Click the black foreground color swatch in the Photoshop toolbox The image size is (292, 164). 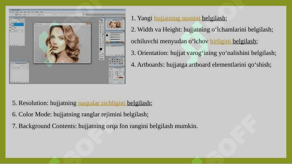(x=101, y=49)
